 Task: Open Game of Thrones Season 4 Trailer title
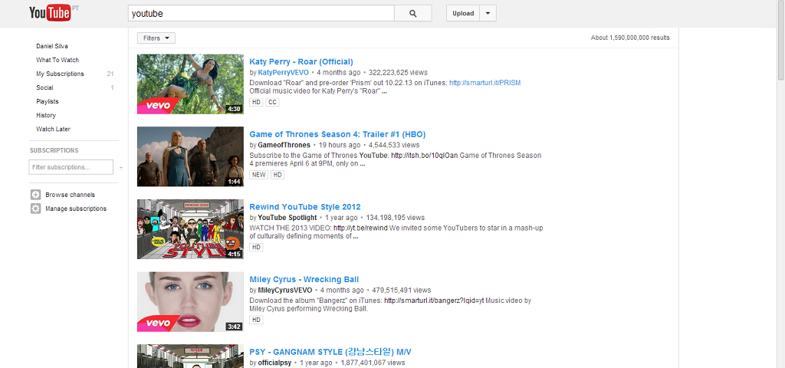pyautogui.click(x=337, y=134)
